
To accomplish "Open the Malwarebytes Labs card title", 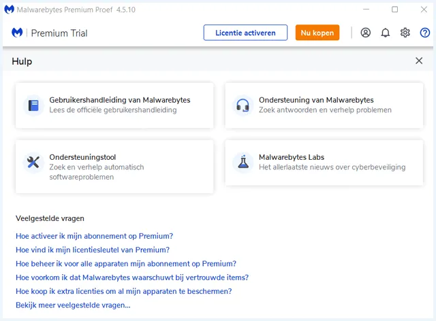I will tap(292, 157).
